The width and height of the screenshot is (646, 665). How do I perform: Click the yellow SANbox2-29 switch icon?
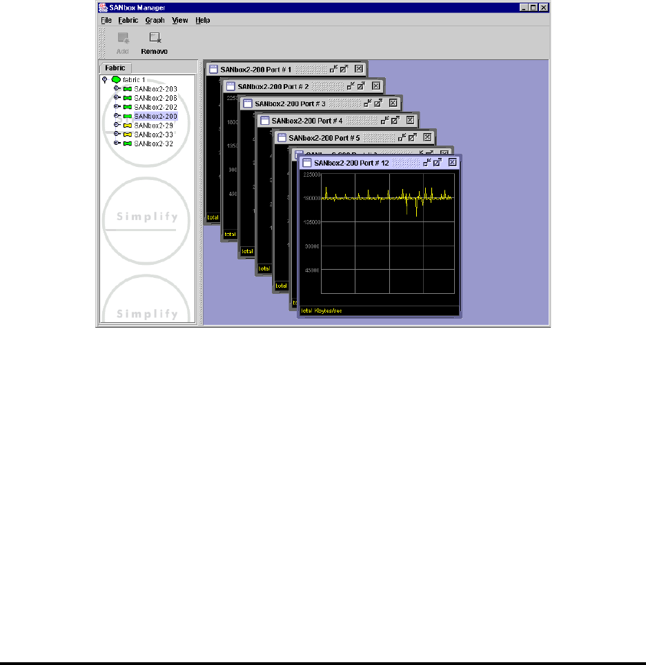[127, 126]
